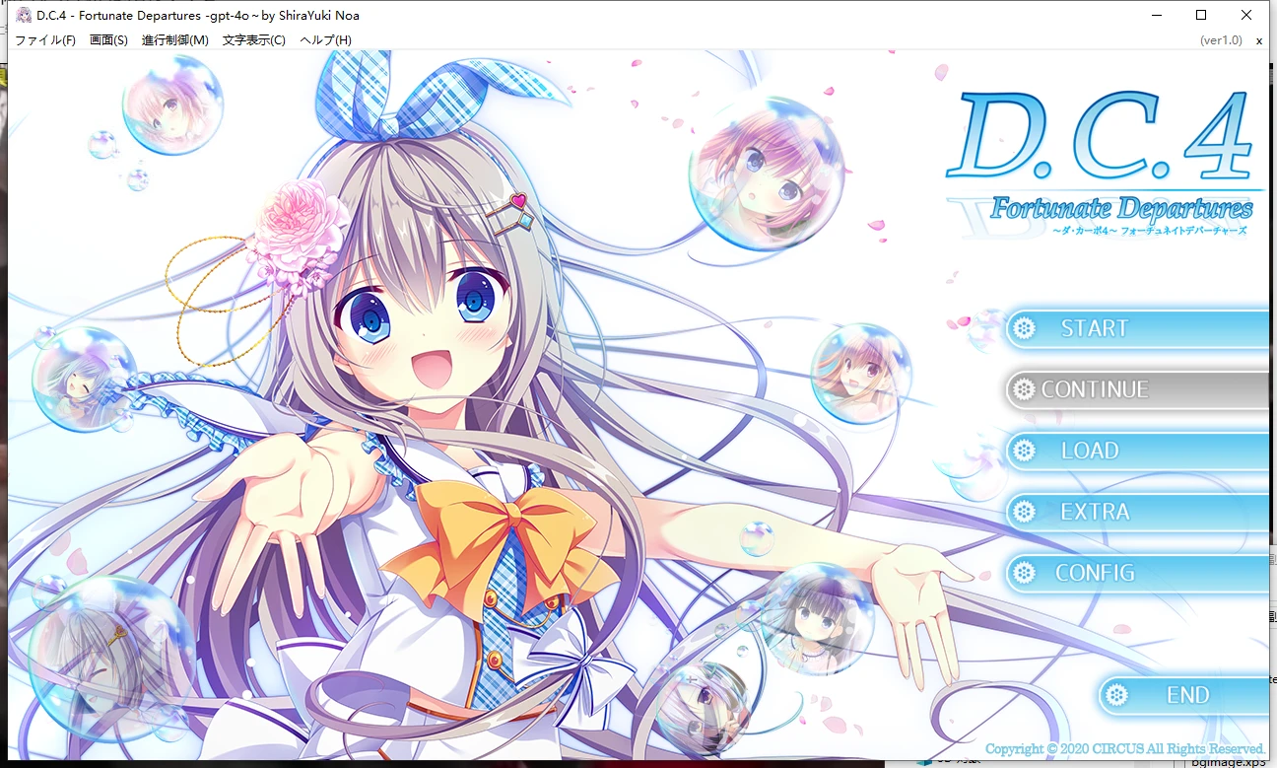Click gear icon on CONTINUE button

[1025, 389]
